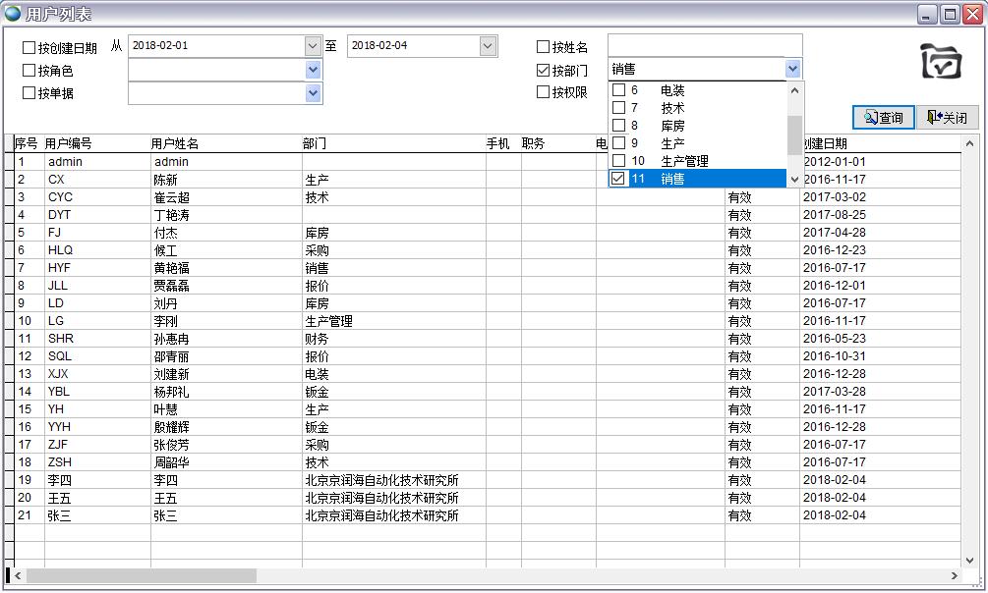Click the folder checkmark icon at top right
The width and height of the screenshot is (988, 593).
pos(940,62)
